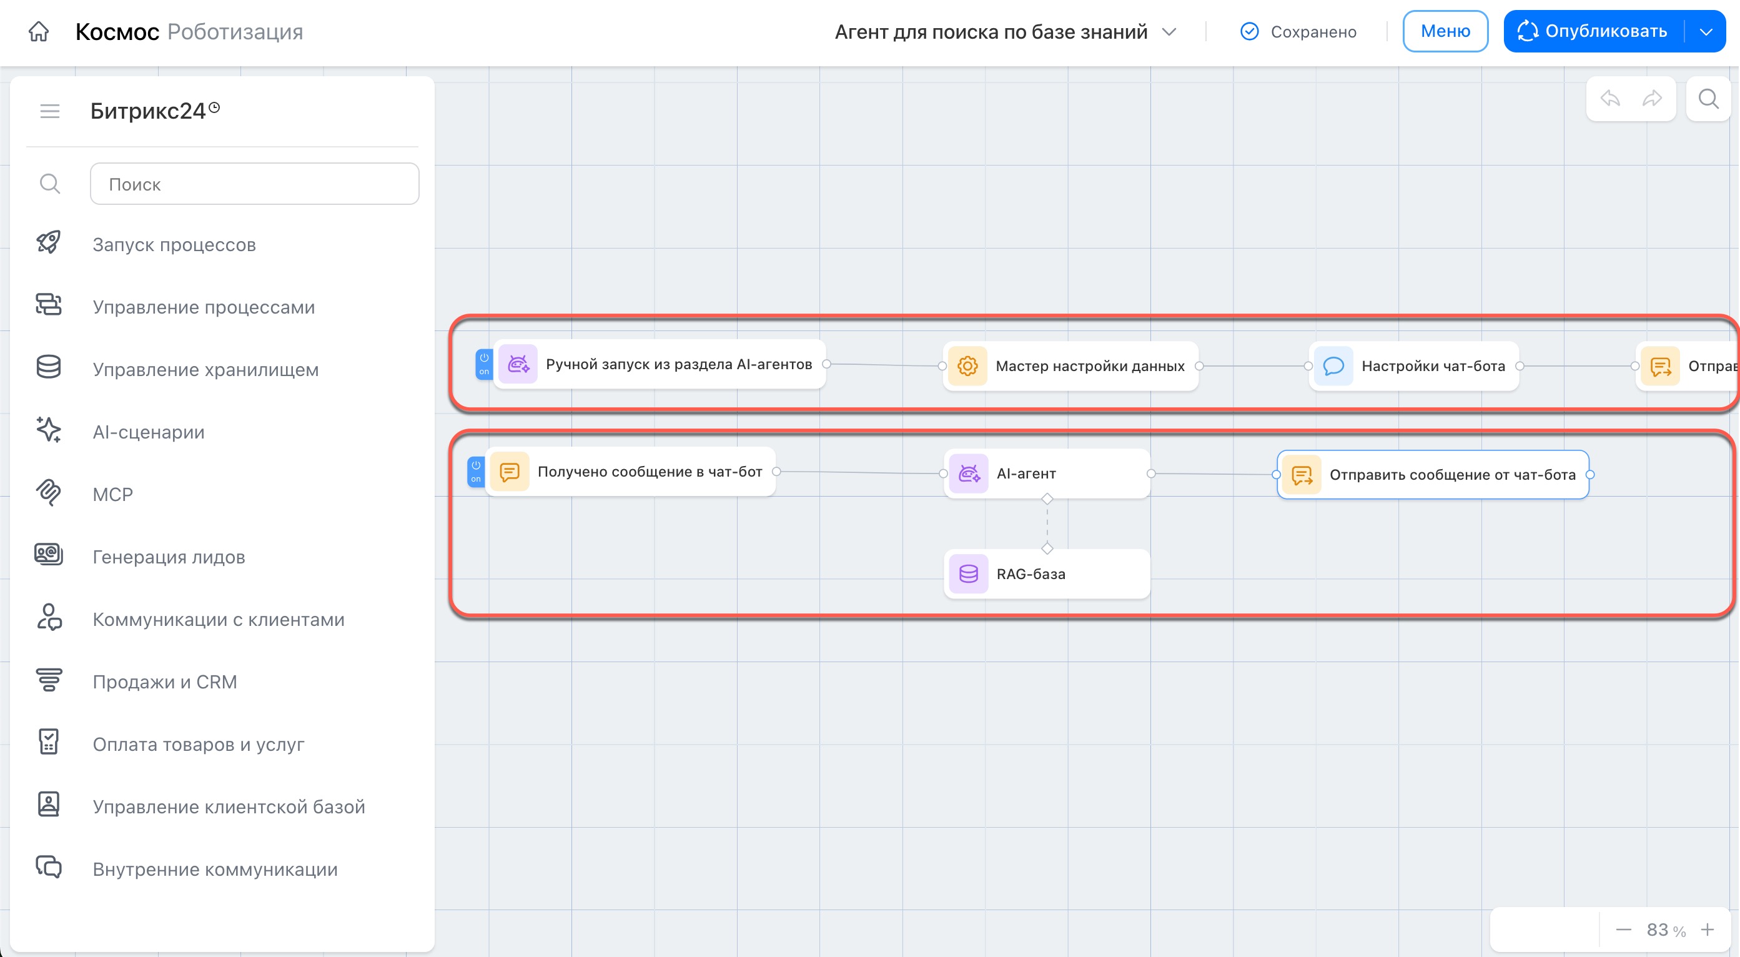Click the undo arrow on canvas toolbar
The image size is (1740, 957).
tap(1610, 99)
